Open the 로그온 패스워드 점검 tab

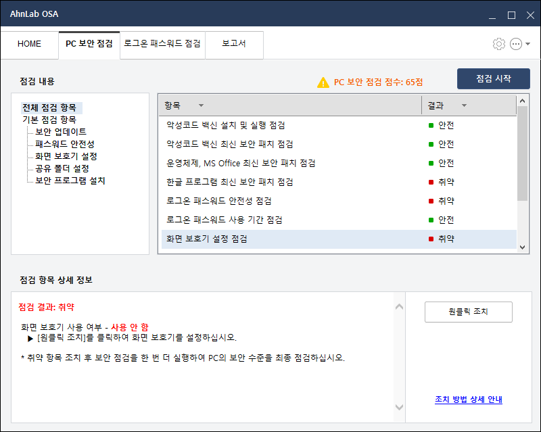click(162, 43)
